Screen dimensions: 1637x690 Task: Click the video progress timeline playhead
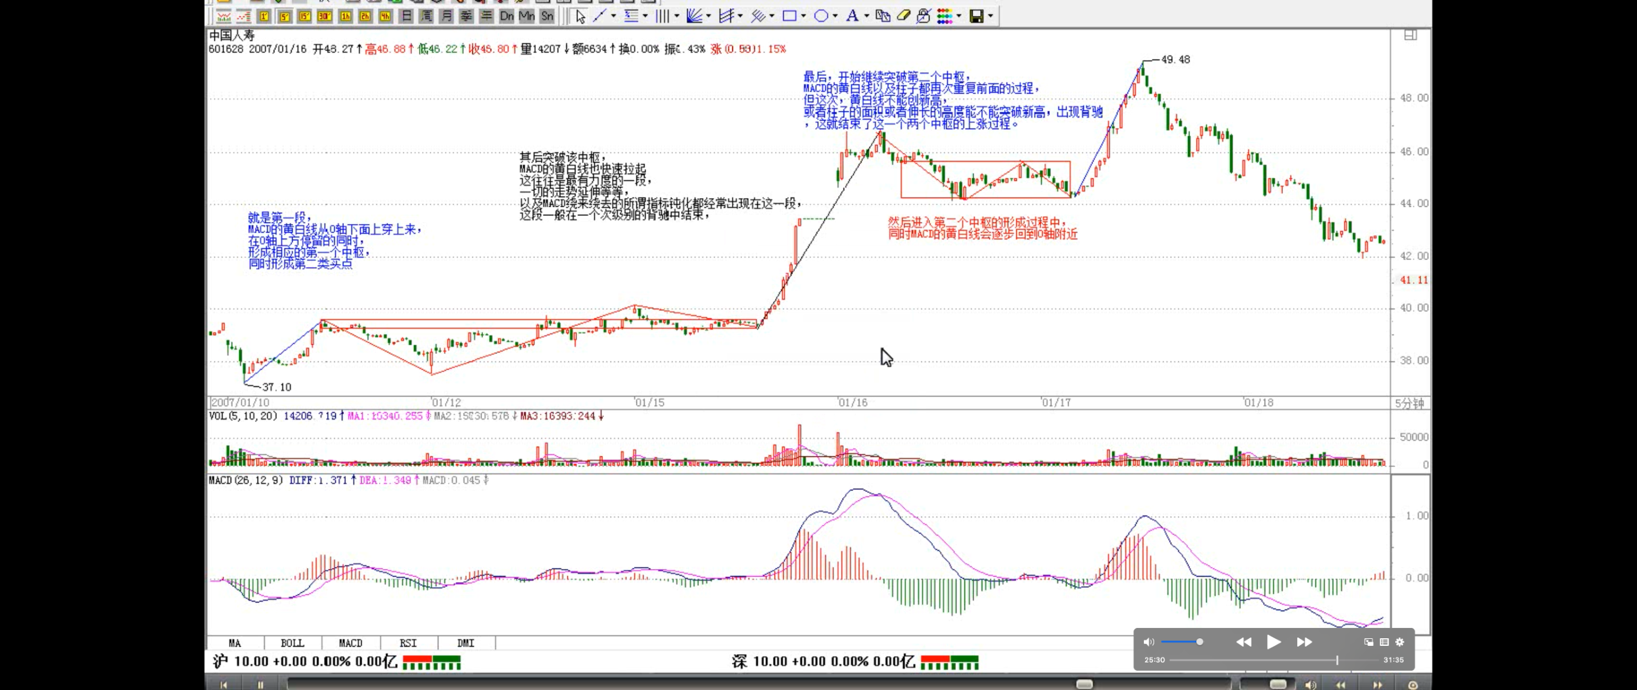[1337, 660]
